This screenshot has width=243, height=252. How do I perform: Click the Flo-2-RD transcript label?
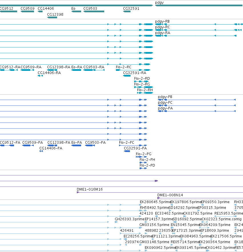click(x=142, y=78)
